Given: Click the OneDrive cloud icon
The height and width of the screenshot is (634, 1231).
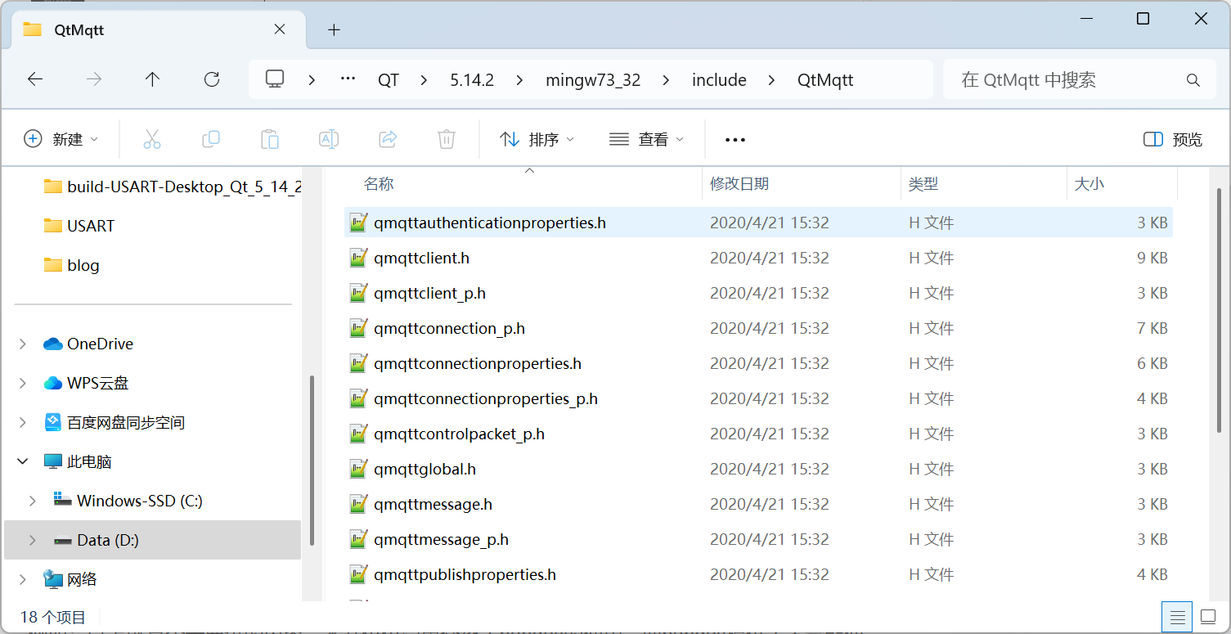Looking at the screenshot, I should [x=53, y=344].
